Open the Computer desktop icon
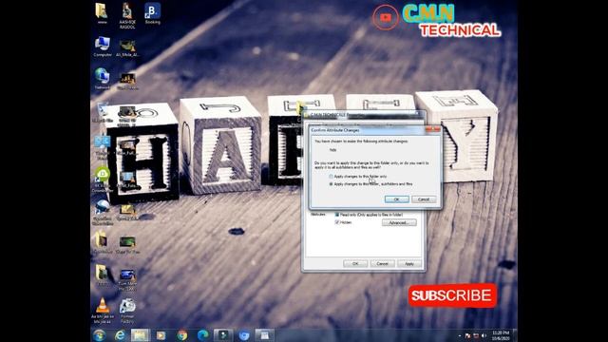Image resolution: width=608 pixels, height=342 pixels. pos(103,47)
